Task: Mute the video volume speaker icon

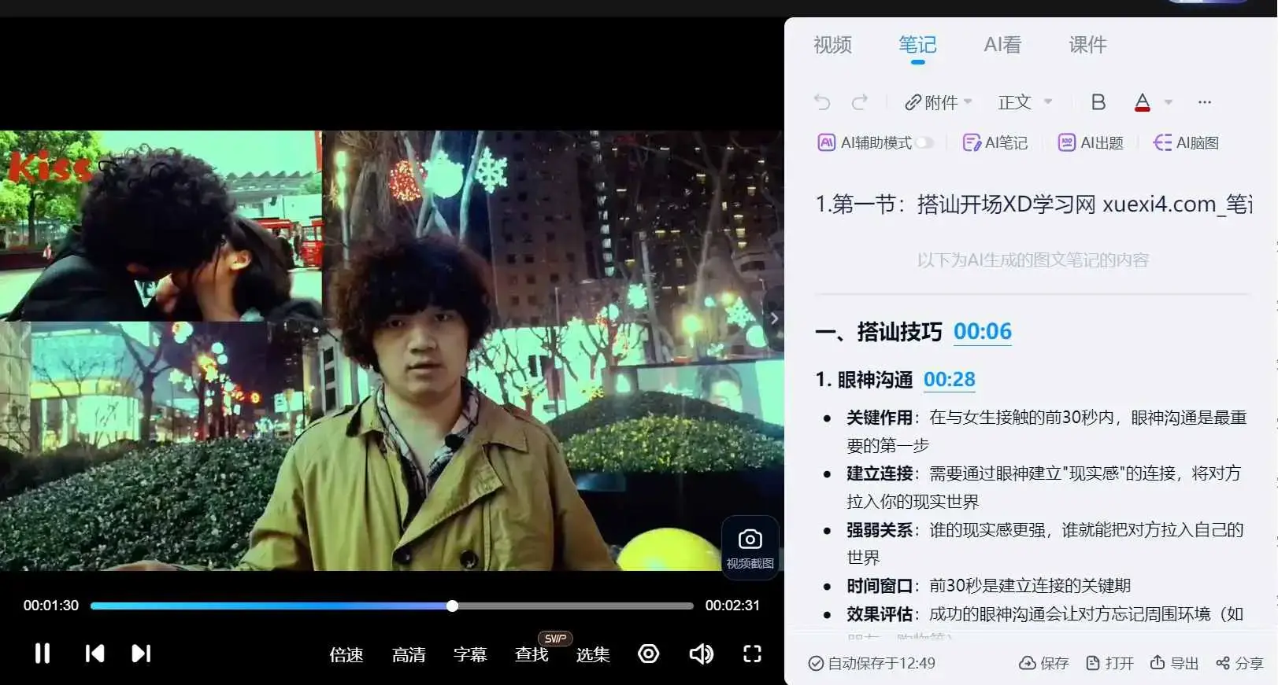Action: [x=701, y=654]
